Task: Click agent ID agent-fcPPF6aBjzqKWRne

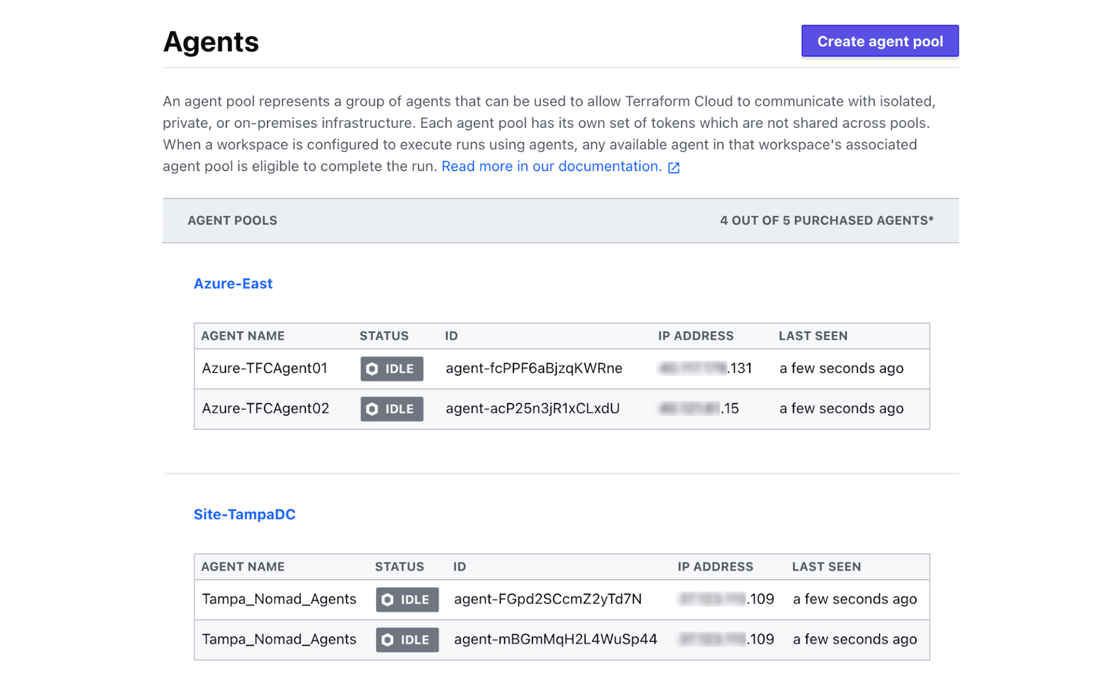Action: (534, 368)
